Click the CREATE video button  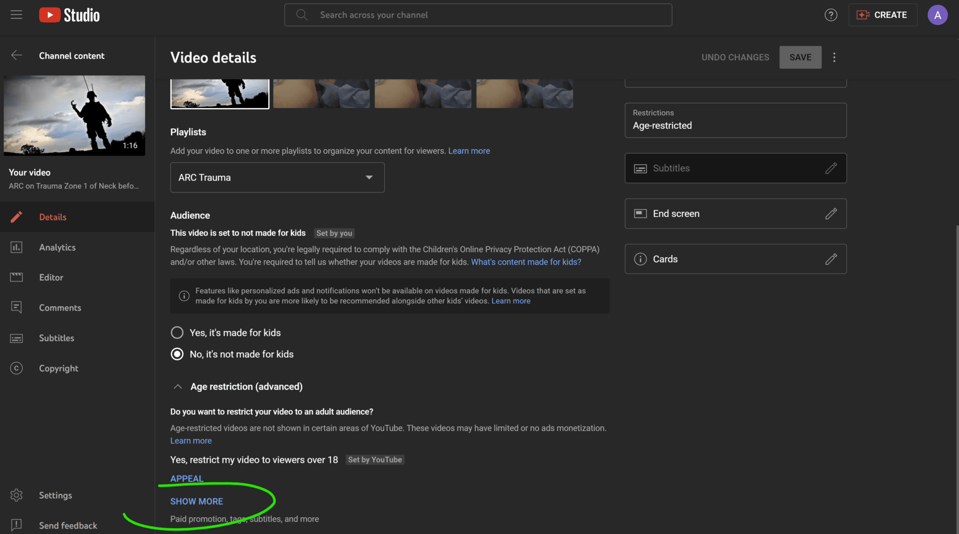pyautogui.click(x=882, y=15)
